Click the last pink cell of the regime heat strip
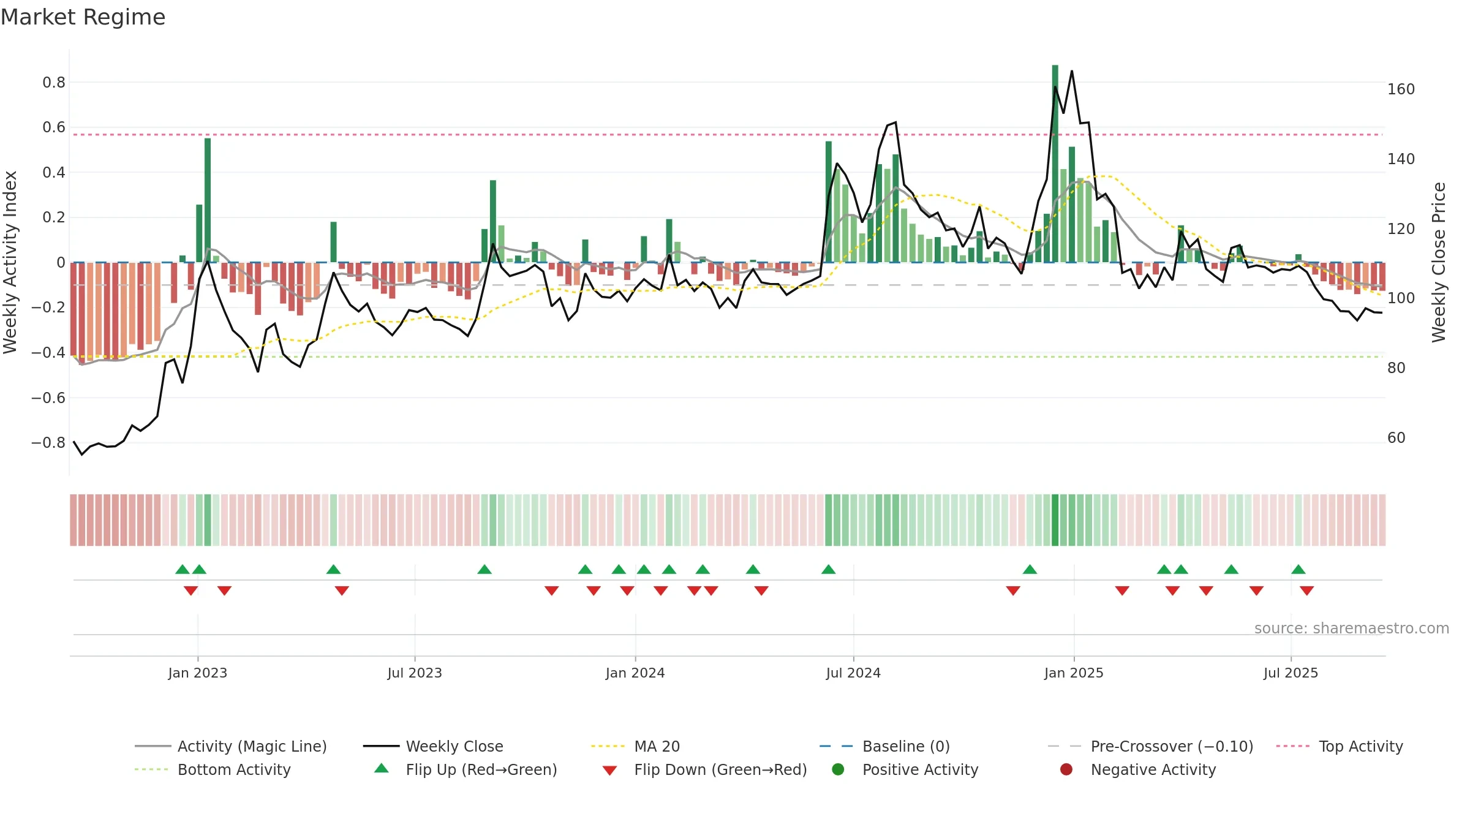Screen dimensions: 1470x827 (1382, 520)
